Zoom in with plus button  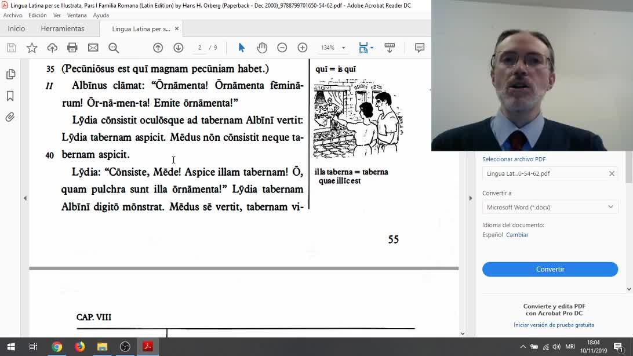(303, 48)
